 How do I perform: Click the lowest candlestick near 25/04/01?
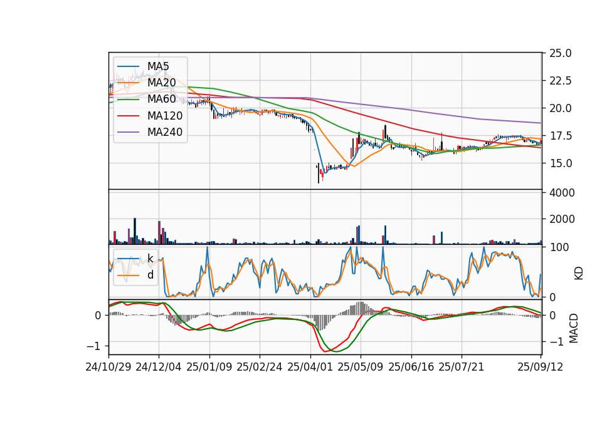pyautogui.click(x=319, y=173)
